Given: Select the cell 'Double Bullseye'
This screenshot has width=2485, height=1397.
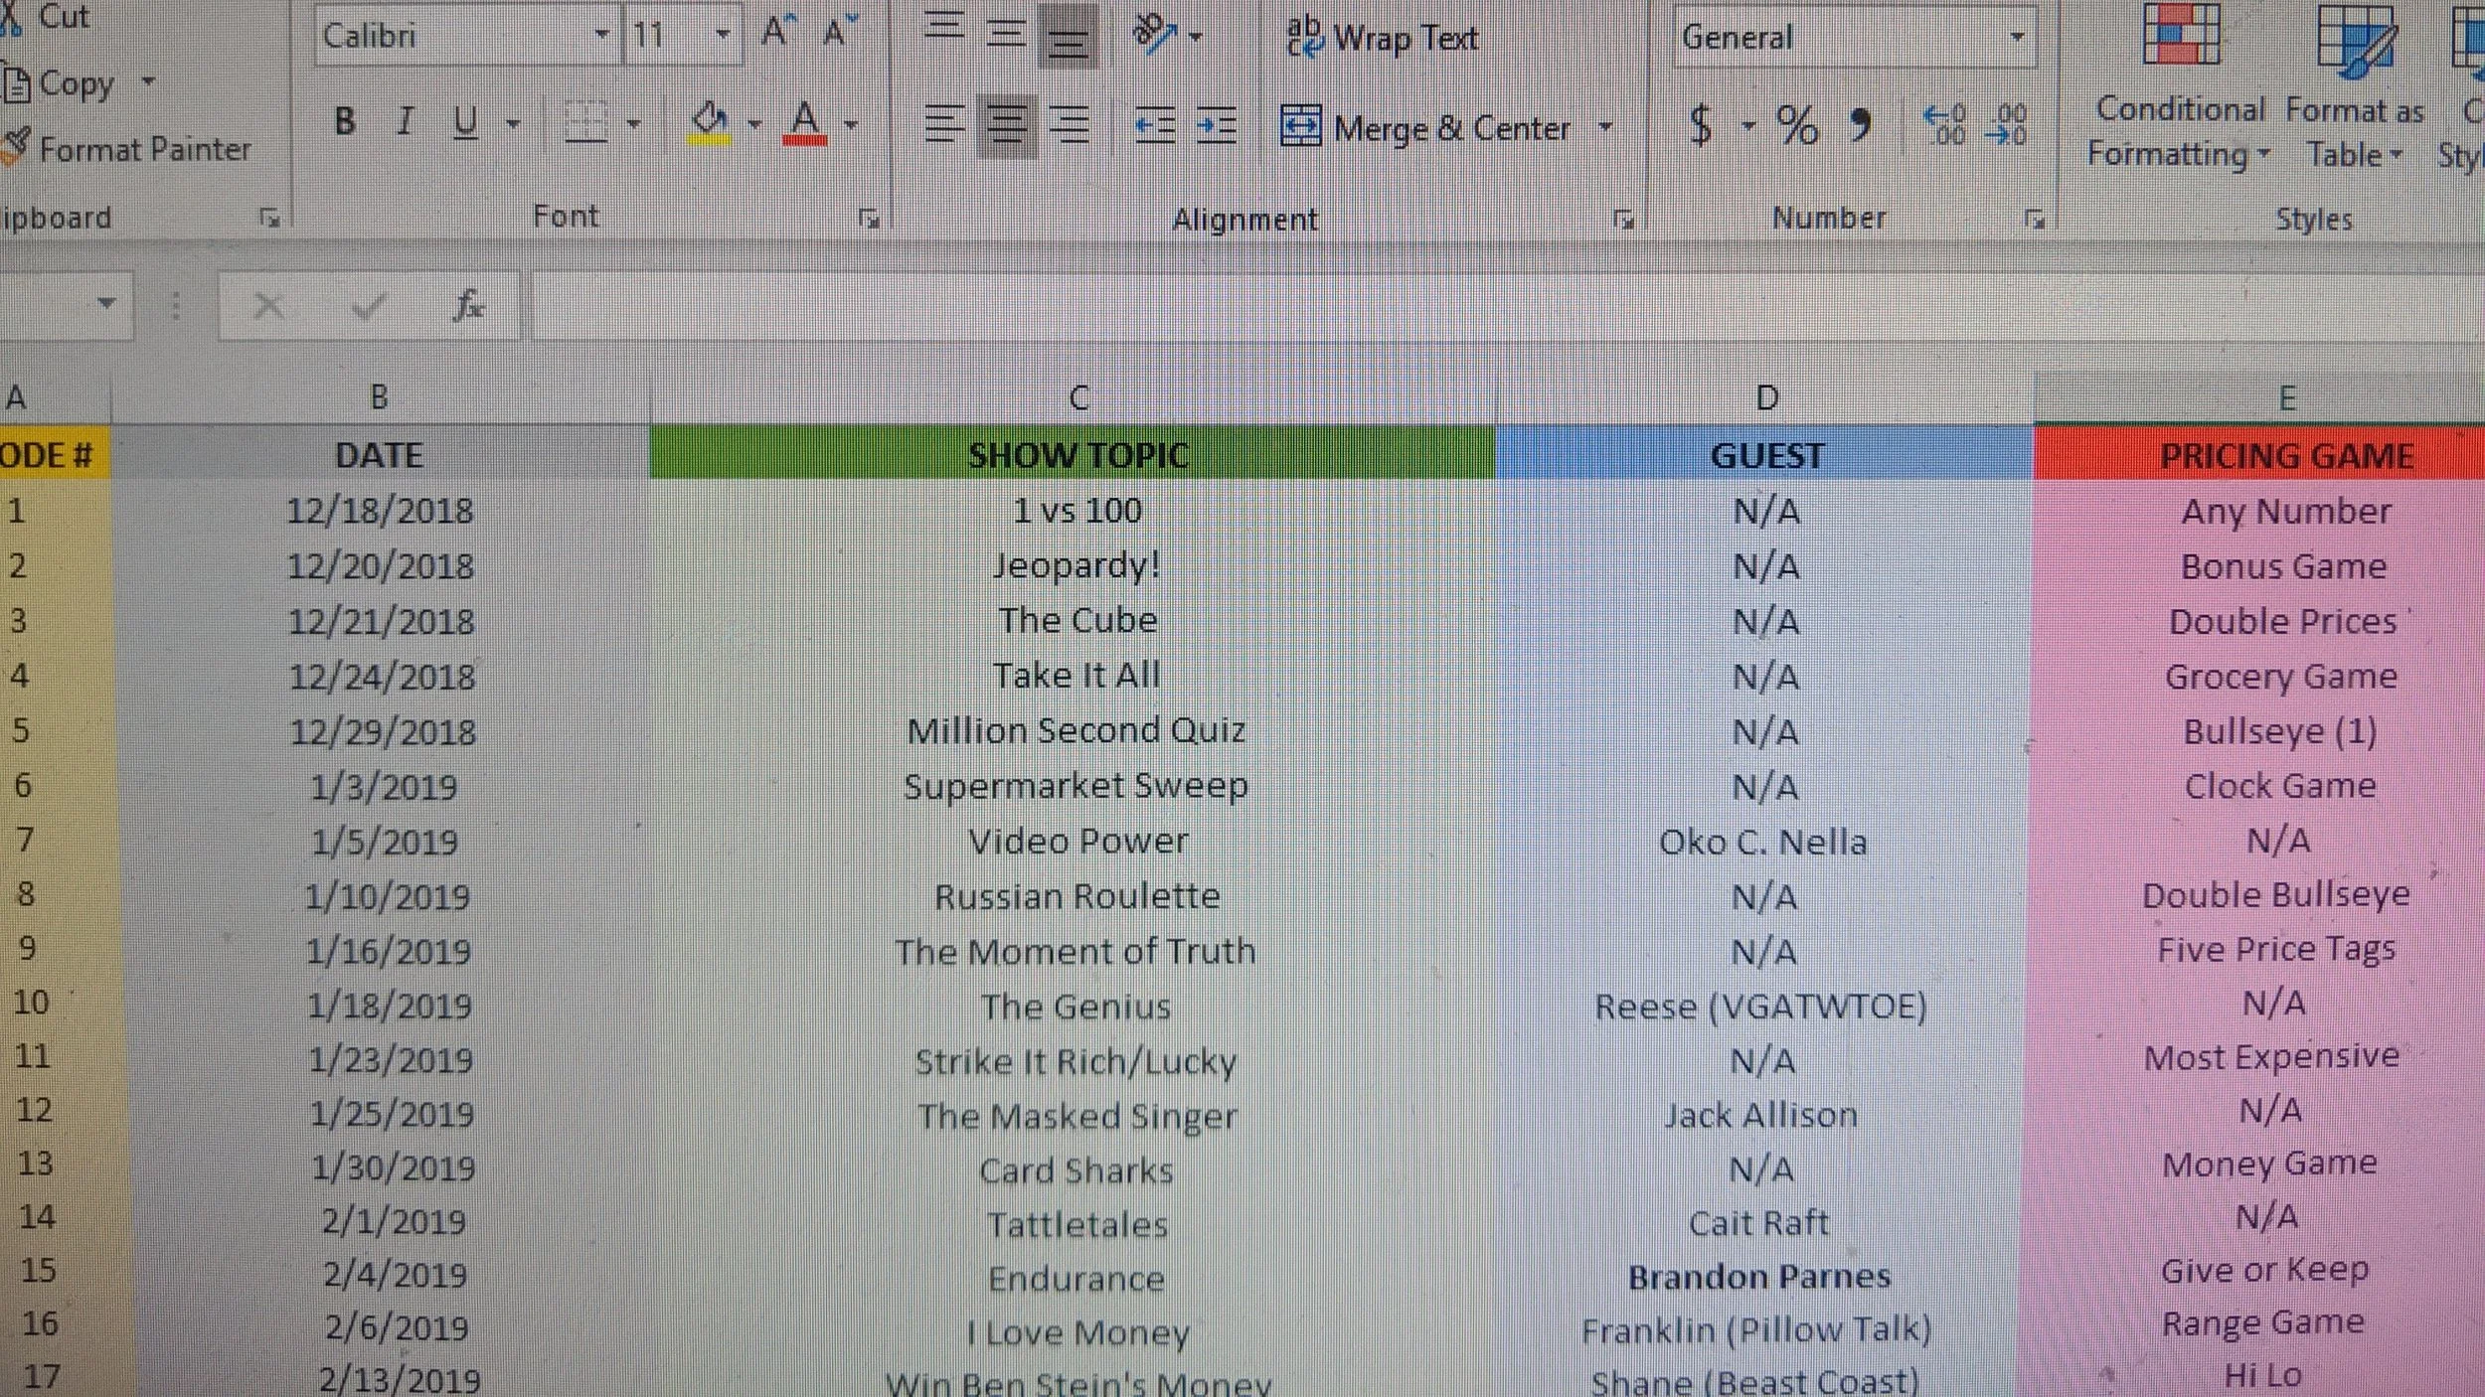Looking at the screenshot, I should [2256, 895].
